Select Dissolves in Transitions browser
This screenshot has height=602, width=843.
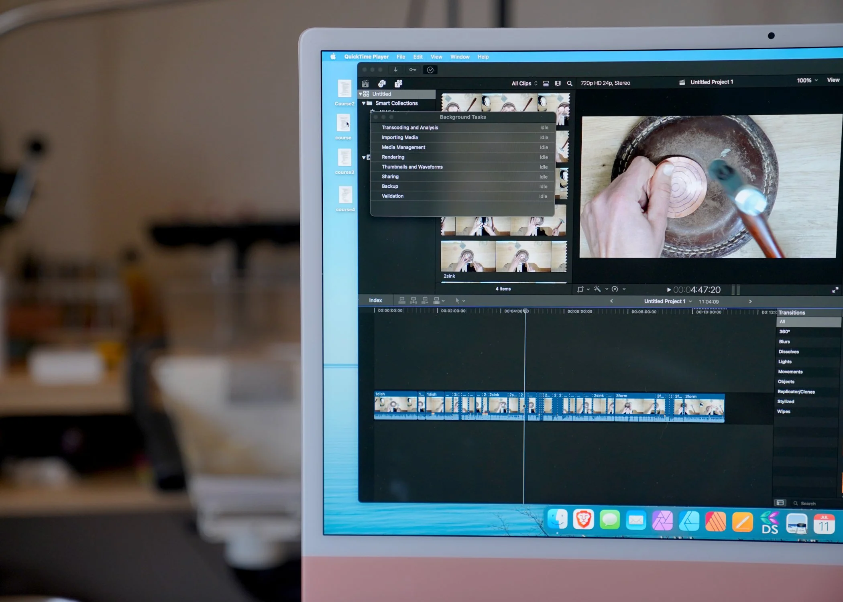click(x=788, y=352)
